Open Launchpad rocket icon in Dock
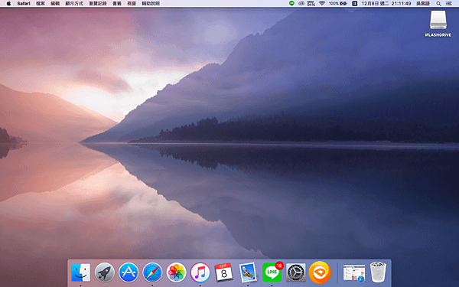Image resolution: width=459 pixels, height=287 pixels. click(105, 272)
